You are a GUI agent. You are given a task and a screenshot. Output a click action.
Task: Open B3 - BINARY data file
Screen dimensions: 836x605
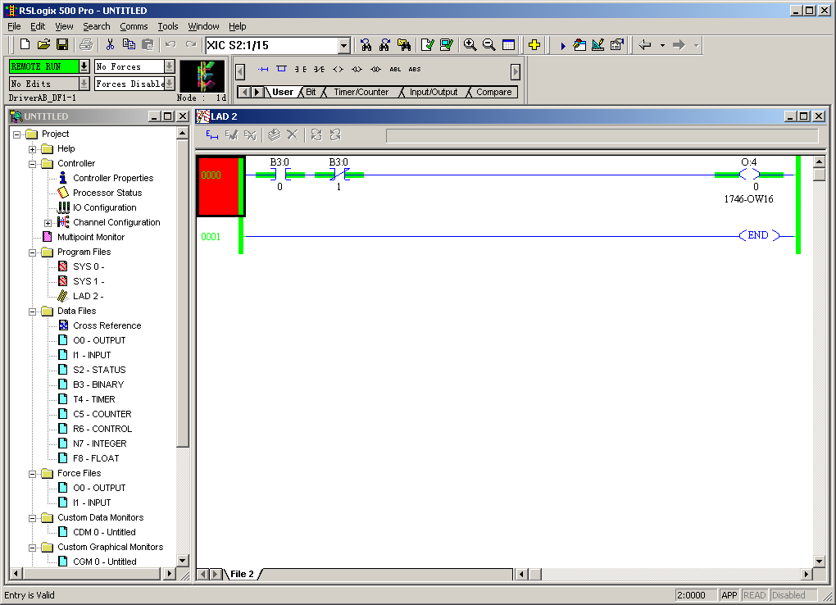pos(98,384)
